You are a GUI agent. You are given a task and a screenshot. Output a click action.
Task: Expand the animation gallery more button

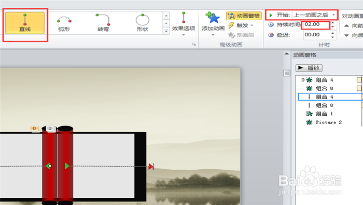166,31
